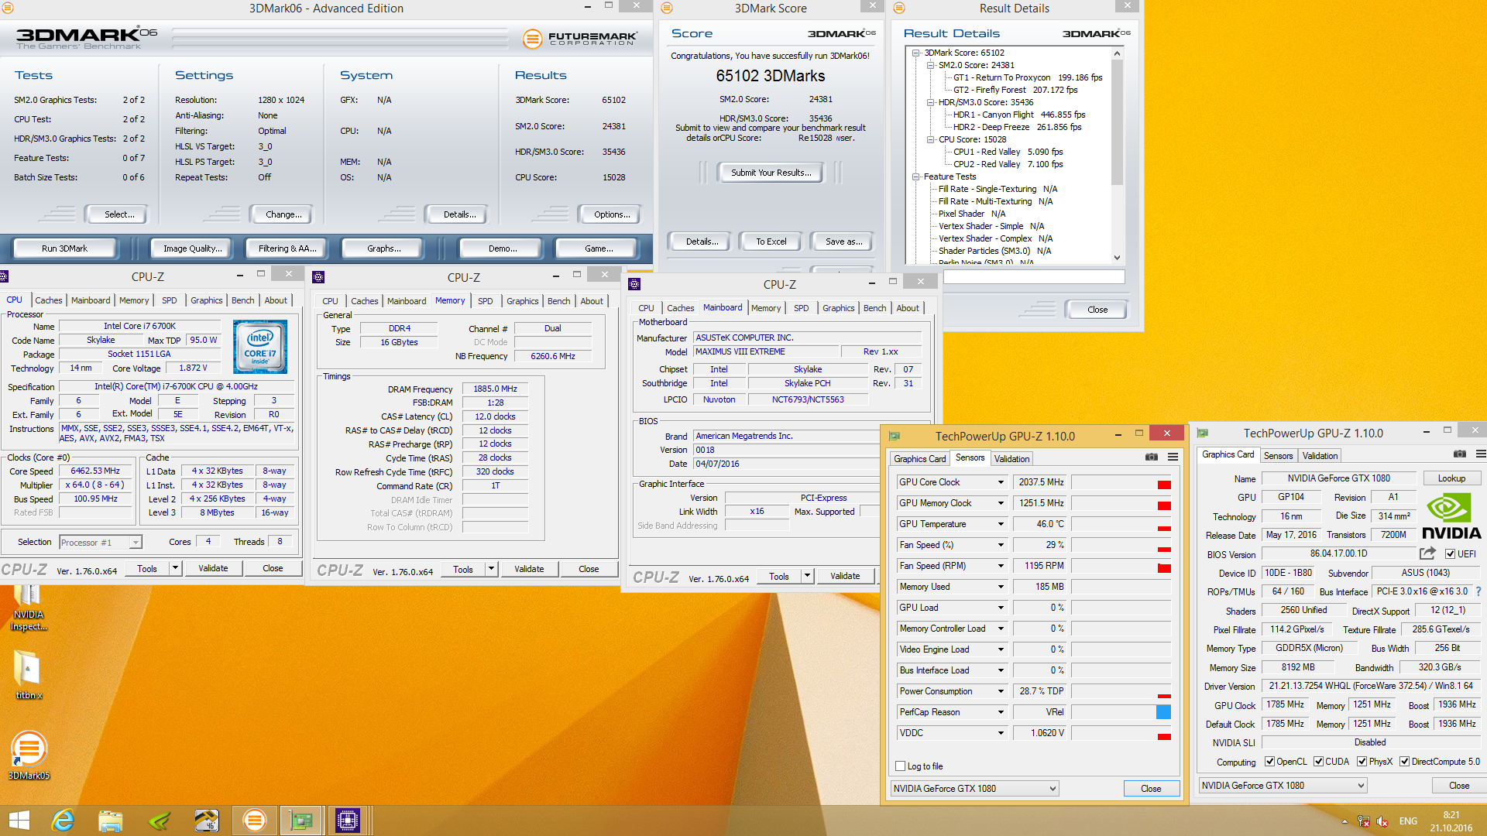Click the PerfCap Reason blue graph indicator
The height and width of the screenshot is (836, 1487).
1163,712
